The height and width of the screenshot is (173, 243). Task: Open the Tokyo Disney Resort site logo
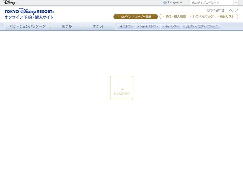(x=29, y=14)
